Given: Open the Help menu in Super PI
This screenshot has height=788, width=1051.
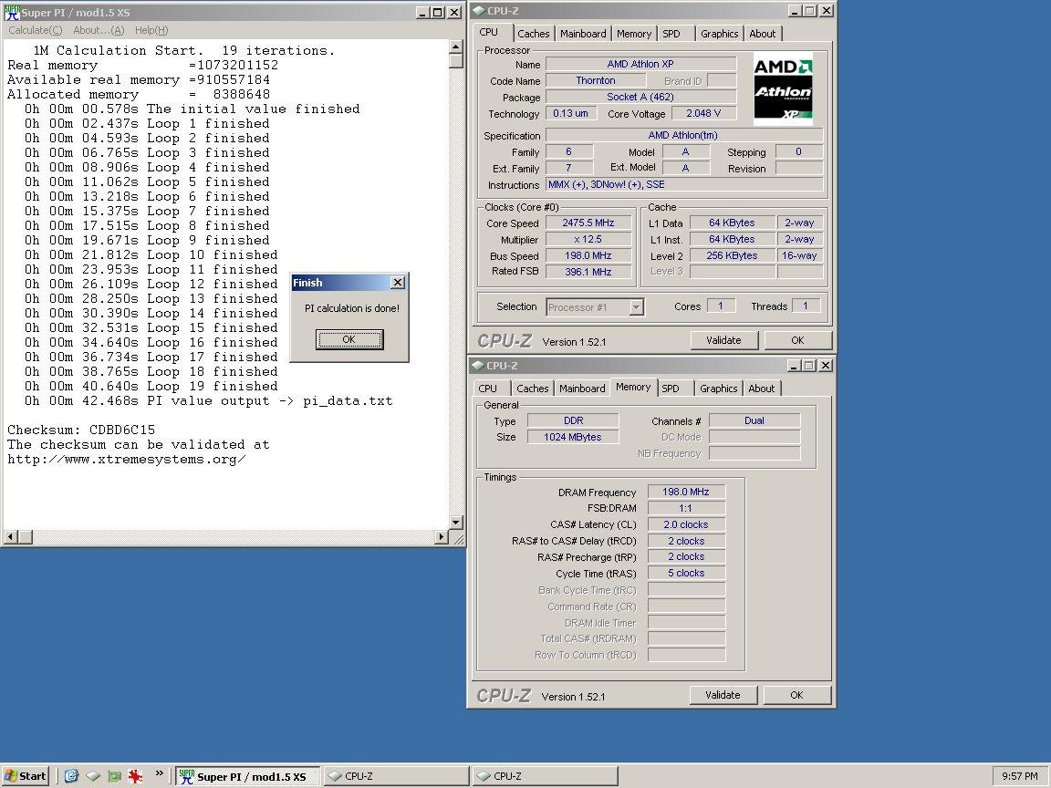Looking at the screenshot, I should coord(151,30).
